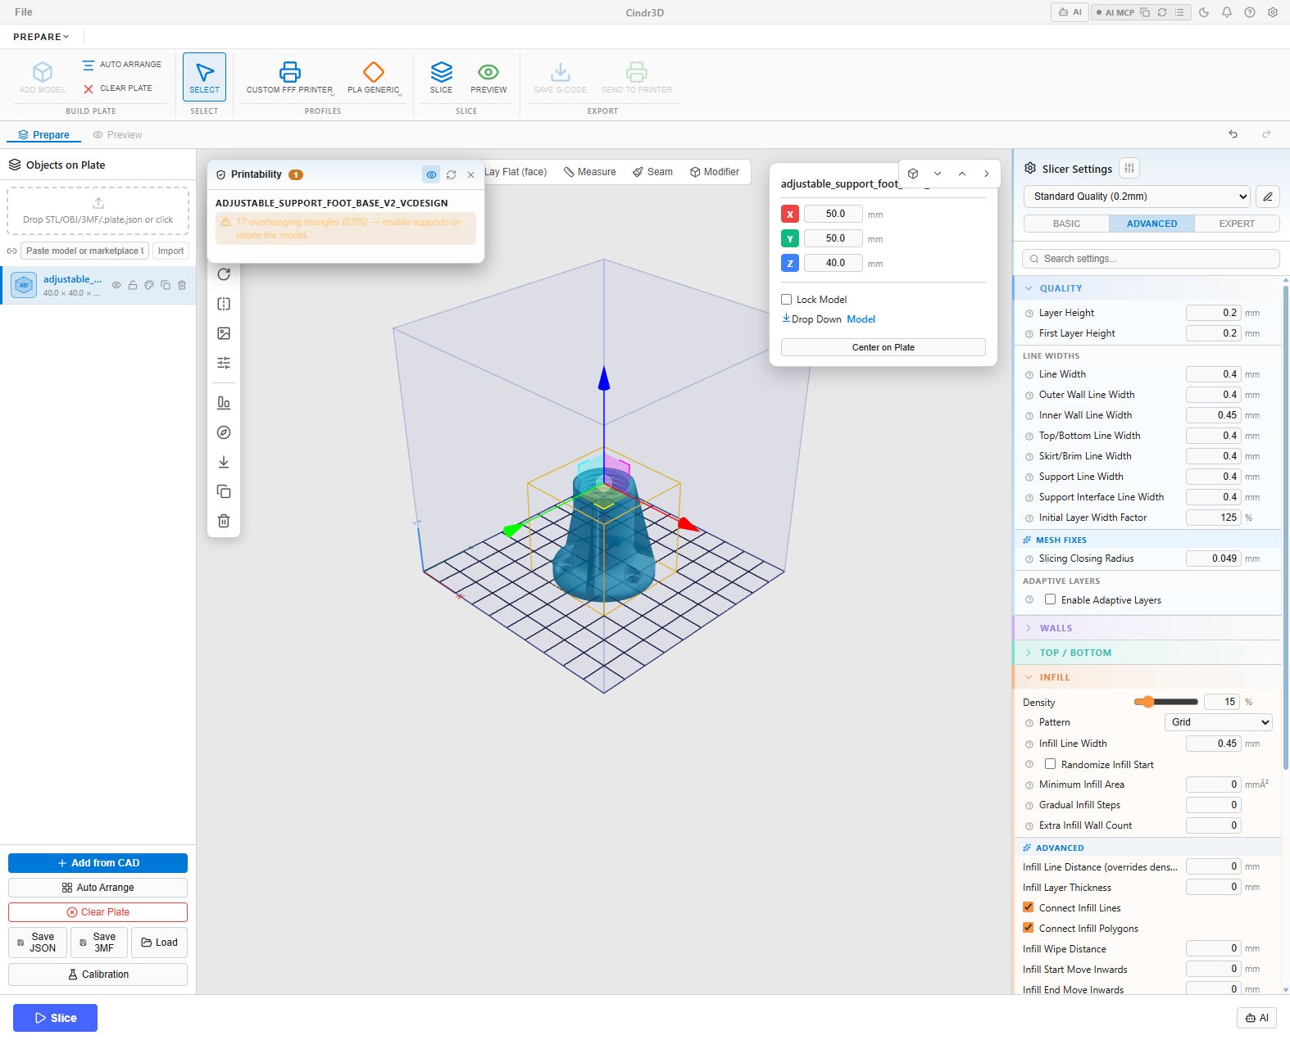Collapse the INFILL section

pos(1147,677)
